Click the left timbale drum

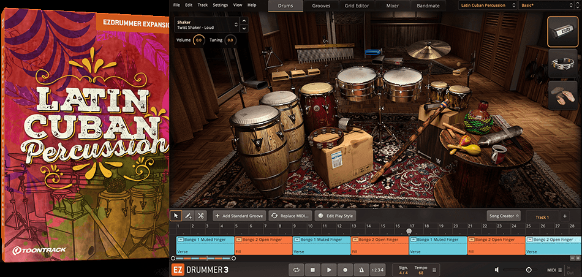point(357,83)
